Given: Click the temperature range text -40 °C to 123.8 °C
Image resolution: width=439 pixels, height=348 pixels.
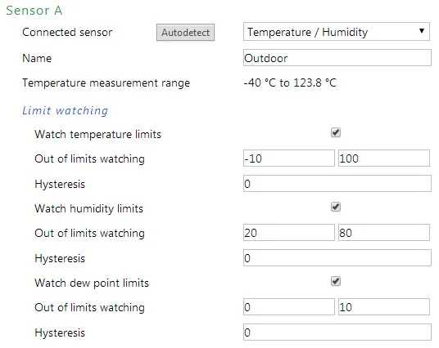Looking at the screenshot, I should 290,83.
